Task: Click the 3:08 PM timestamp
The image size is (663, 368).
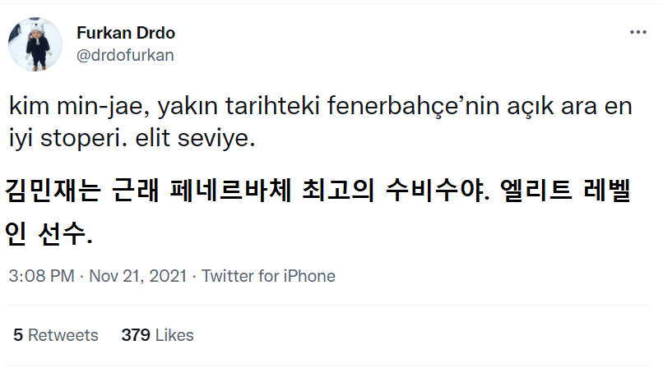Action: (42, 276)
